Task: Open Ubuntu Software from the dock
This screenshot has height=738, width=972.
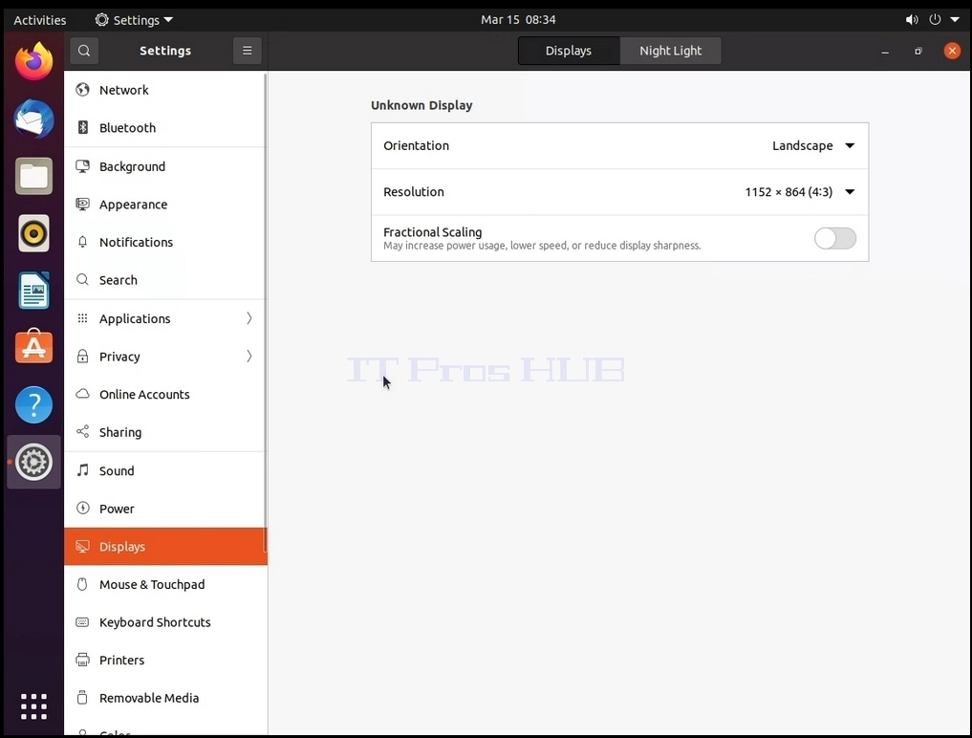Action: click(x=34, y=347)
